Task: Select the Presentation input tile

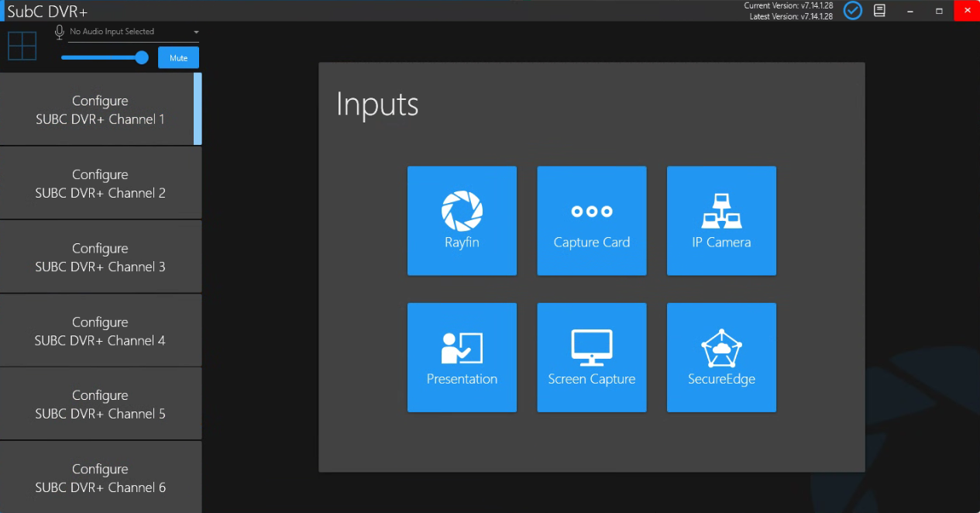Action: [x=462, y=357]
